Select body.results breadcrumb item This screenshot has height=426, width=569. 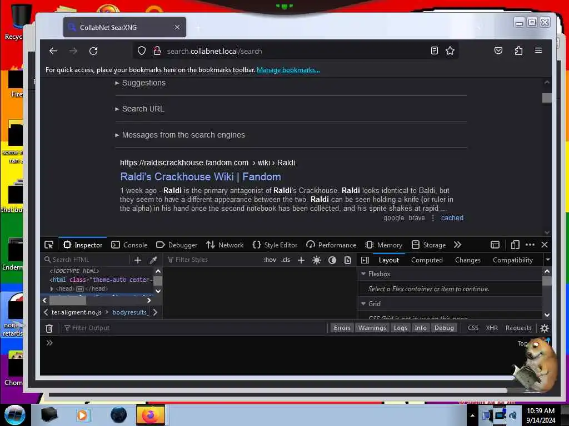tap(129, 312)
